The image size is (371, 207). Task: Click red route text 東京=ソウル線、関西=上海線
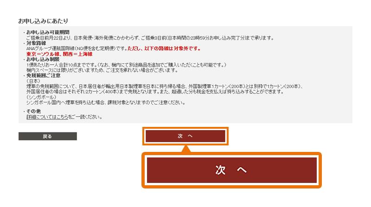click(x=59, y=54)
